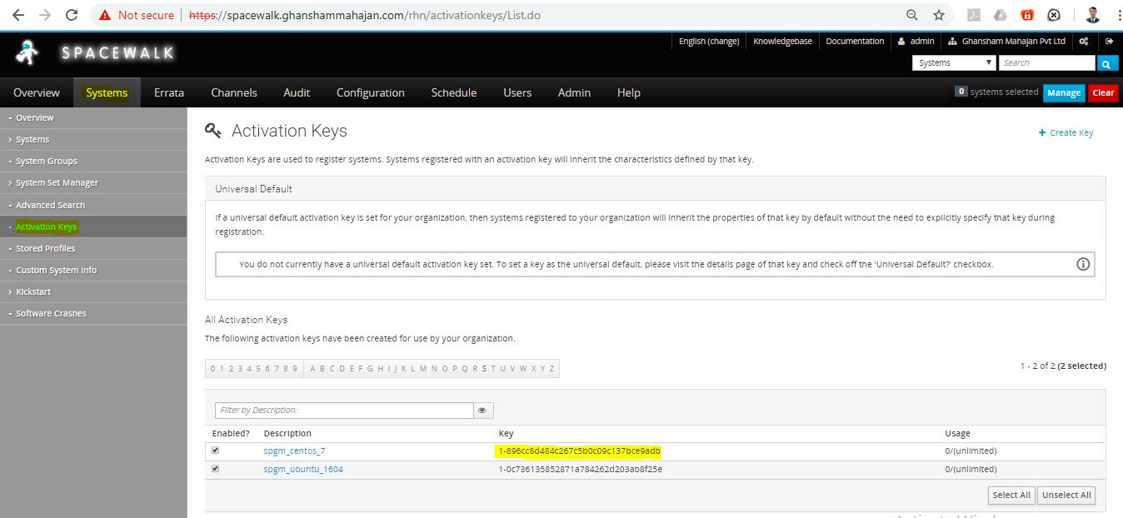
Task: Click the info icon in the universal default notice
Action: point(1083,264)
